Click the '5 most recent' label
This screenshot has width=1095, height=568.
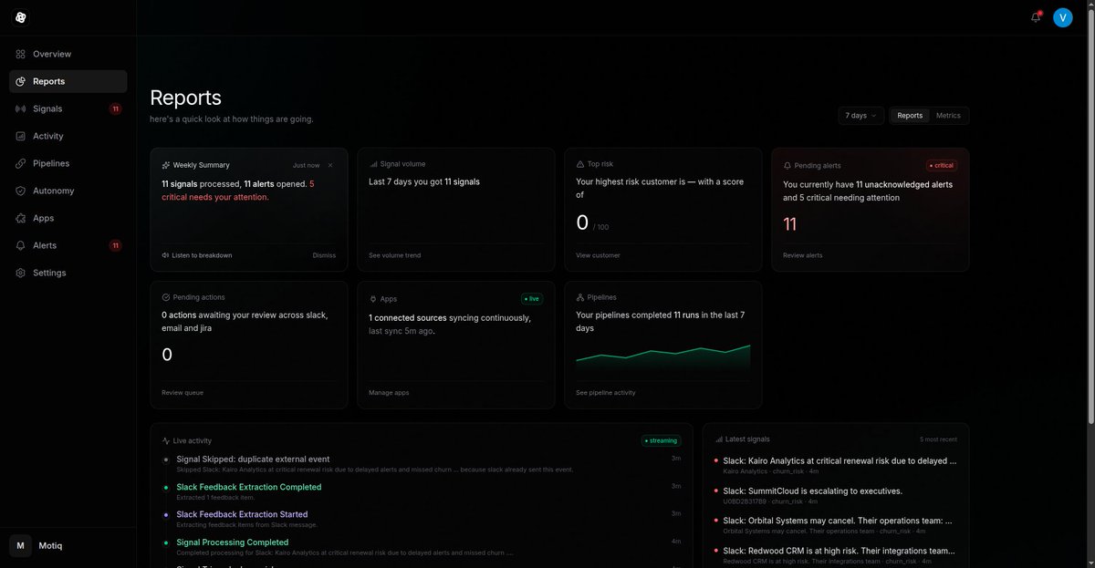click(x=938, y=439)
